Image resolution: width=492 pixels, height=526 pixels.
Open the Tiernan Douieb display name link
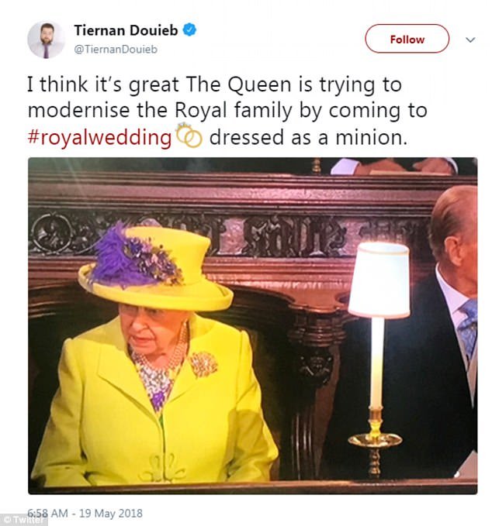[126, 30]
